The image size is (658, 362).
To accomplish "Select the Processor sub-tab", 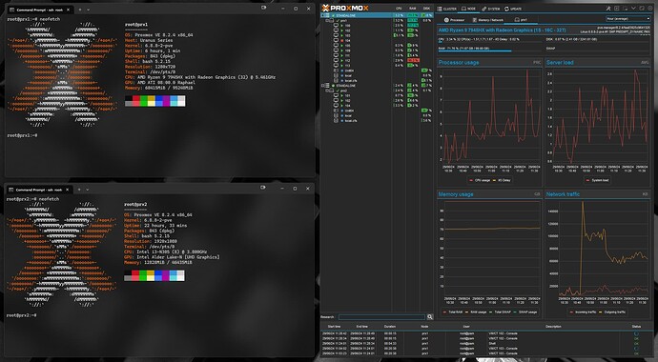I will click(455, 20).
